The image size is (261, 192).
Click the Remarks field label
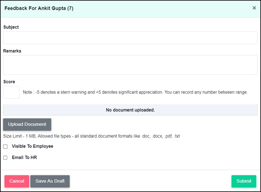point(12,51)
